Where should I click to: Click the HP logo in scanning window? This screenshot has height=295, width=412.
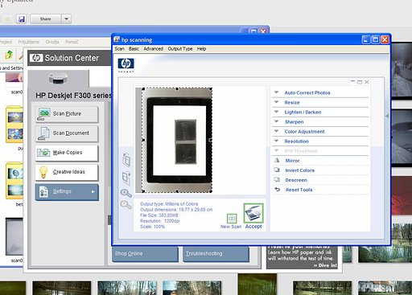126,64
